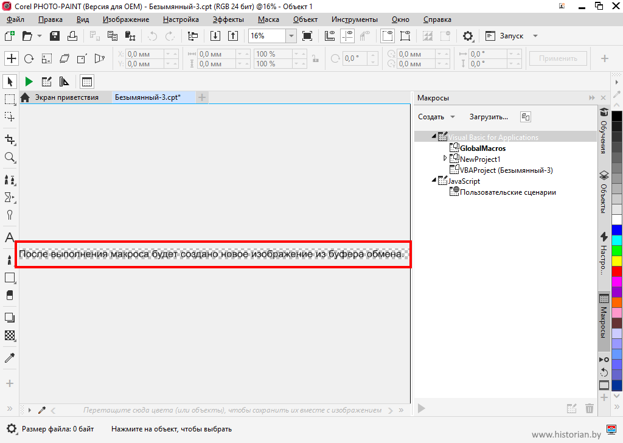Select the Crop tool
623x443 pixels.
tap(10, 139)
